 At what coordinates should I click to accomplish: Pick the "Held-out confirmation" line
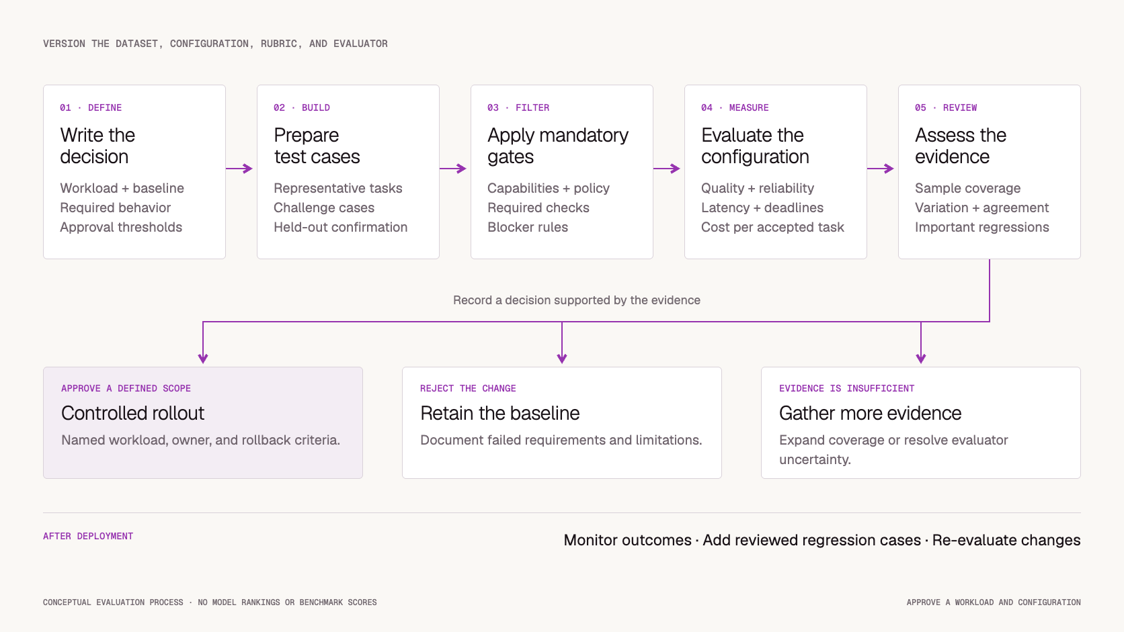tap(340, 227)
